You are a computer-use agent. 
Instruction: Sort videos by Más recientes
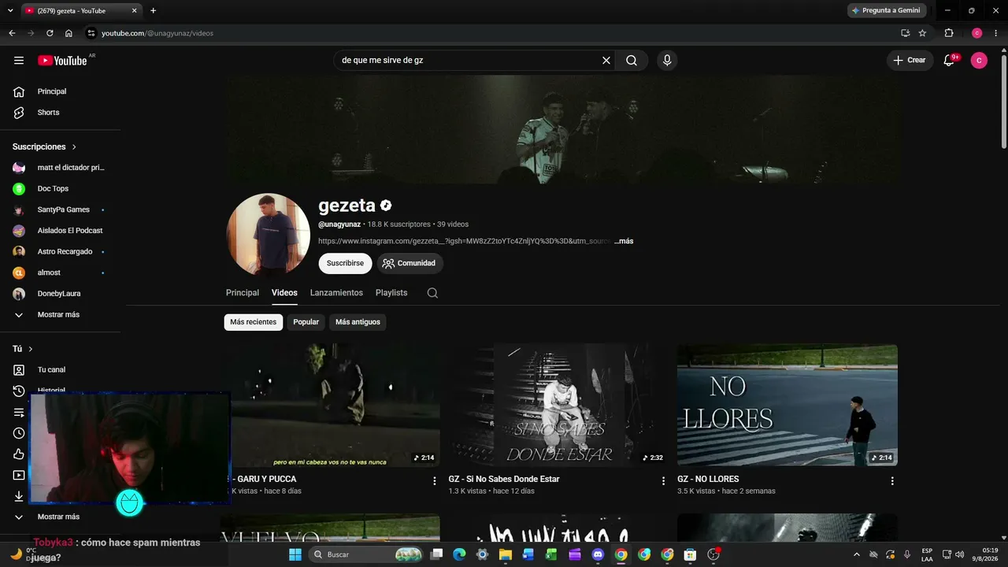[254, 322]
